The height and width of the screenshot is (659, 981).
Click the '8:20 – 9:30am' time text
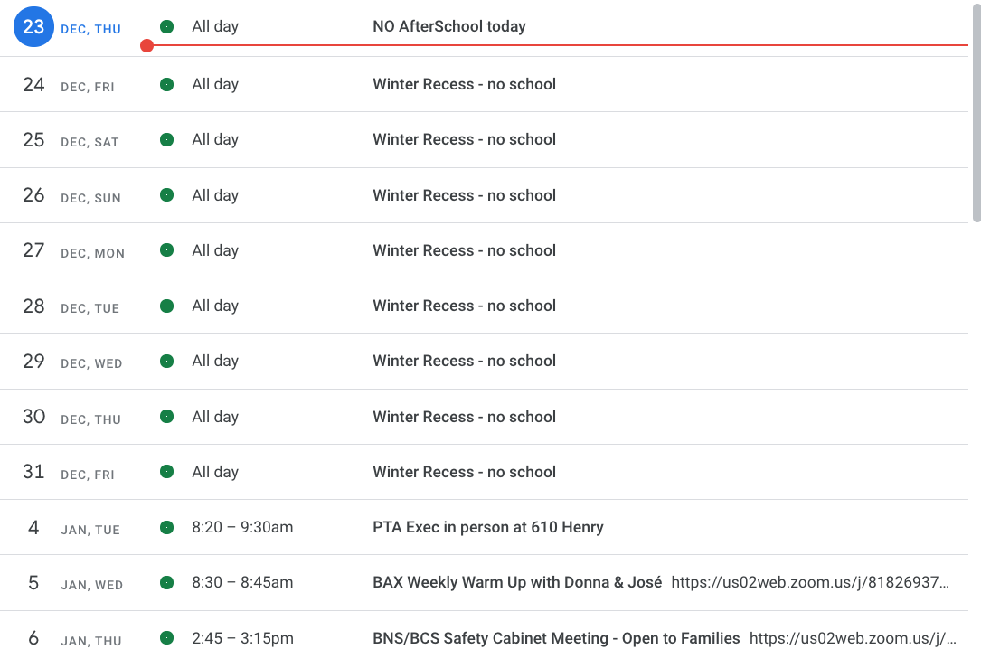[242, 527]
